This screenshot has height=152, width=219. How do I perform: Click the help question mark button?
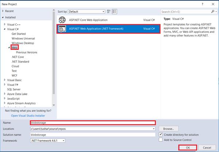203,4
